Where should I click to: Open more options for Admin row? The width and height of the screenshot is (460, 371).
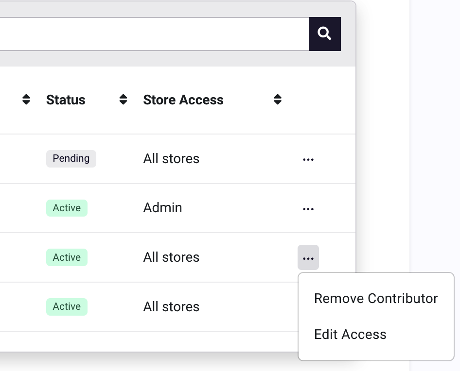[x=308, y=209]
